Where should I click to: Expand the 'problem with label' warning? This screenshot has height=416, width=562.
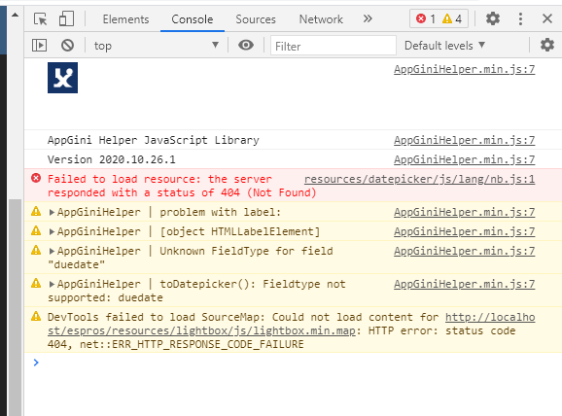52,213
